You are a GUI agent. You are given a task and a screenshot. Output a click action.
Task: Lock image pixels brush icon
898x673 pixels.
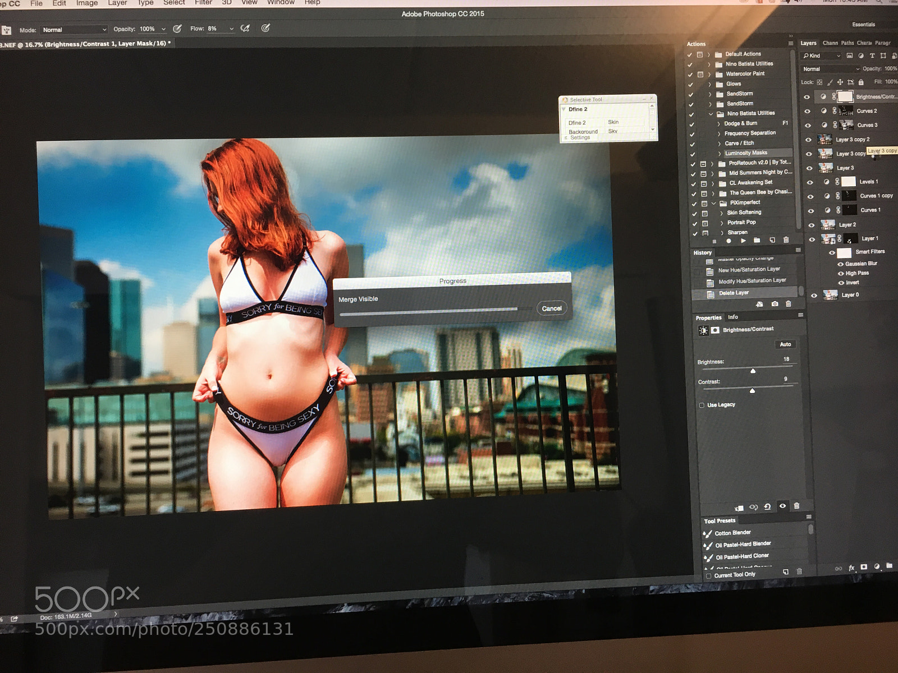[x=830, y=82]
